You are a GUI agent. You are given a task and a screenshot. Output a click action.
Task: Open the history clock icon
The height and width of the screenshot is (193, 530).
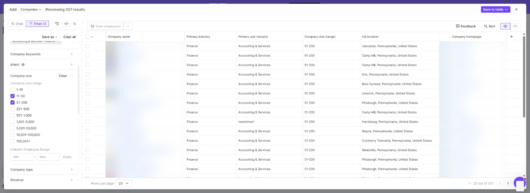(x=57, y=24)
